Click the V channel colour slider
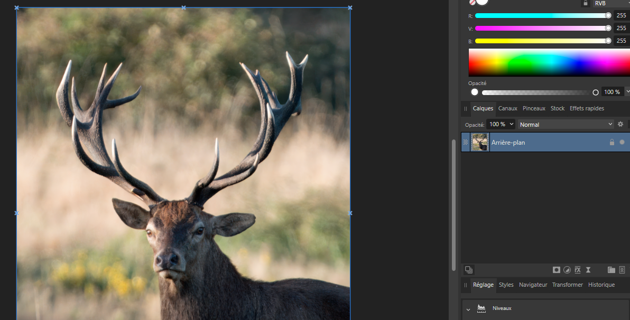Screen dimensions: 630x320 click(543, 28)
